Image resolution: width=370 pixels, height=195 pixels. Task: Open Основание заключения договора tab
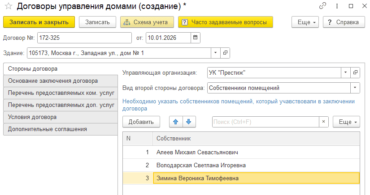61,81
